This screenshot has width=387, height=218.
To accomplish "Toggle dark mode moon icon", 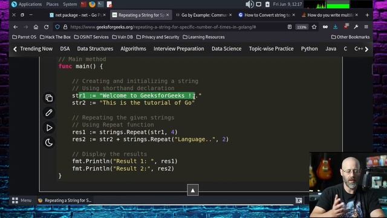I will tap(49, 142).
